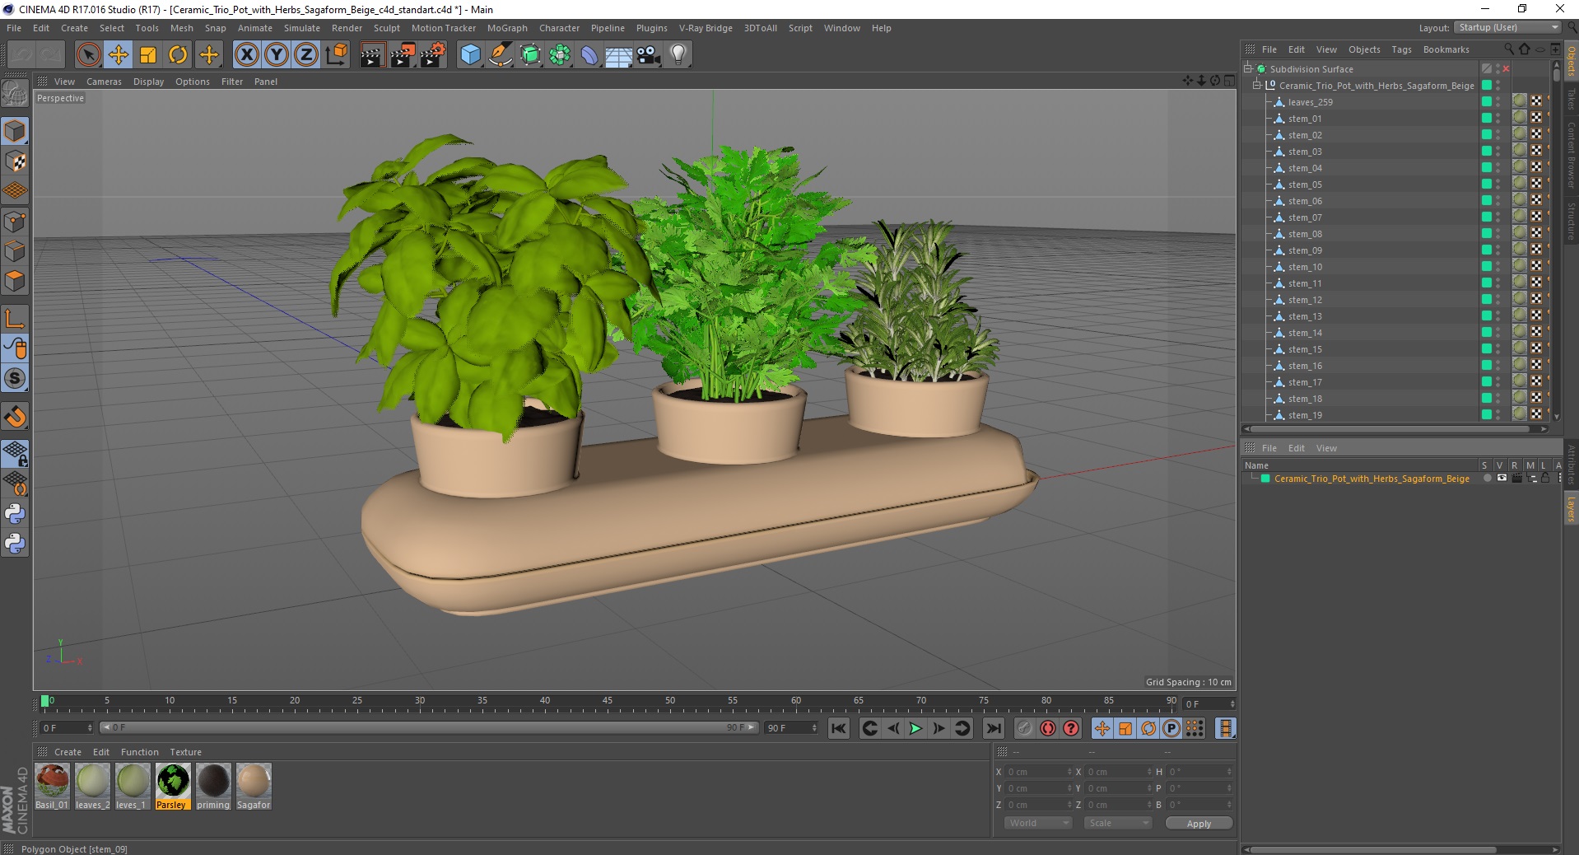Play the animation forward
The width and height of the screenshot is (1579, 855).
[915, 728]
